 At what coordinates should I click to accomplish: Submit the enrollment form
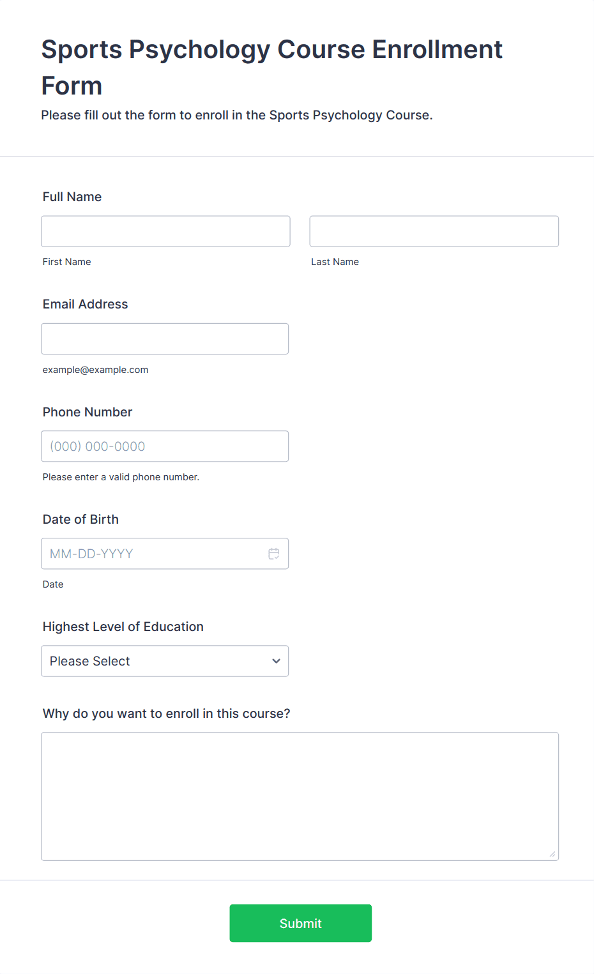pyautogui.click(x=301, y=923)
